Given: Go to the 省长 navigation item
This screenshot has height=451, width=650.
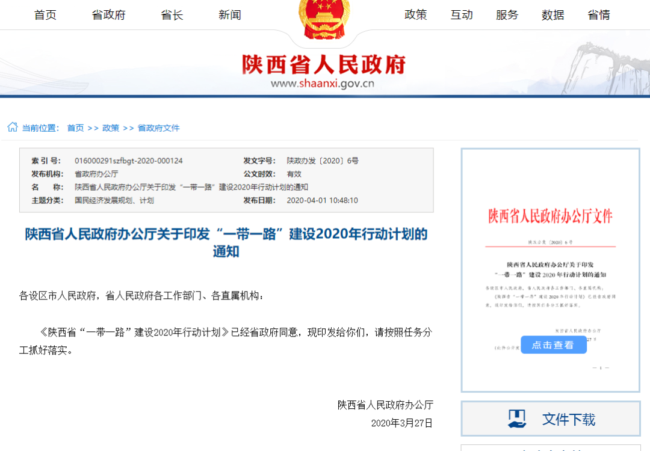Looking at the screenshot, I should click(172, 15).
